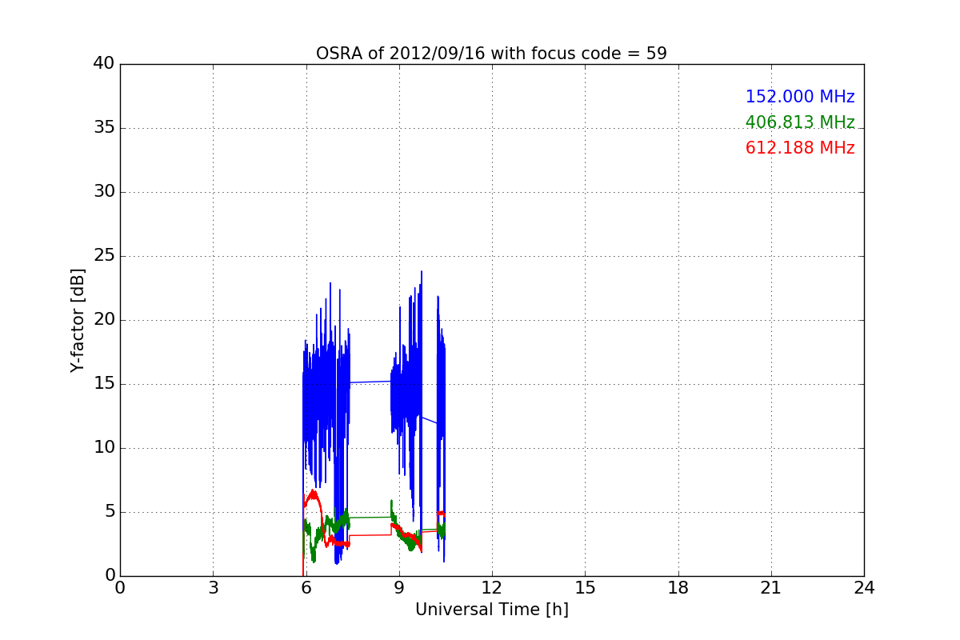Click the y-axis tick label 40
The width and height of the screenshot is (960, 640).
(104, 64)
